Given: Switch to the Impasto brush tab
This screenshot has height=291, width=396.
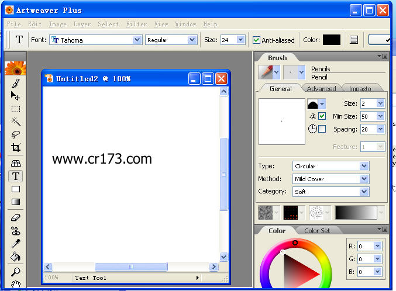Looking at the screenshot, I should tap(360, 89).
